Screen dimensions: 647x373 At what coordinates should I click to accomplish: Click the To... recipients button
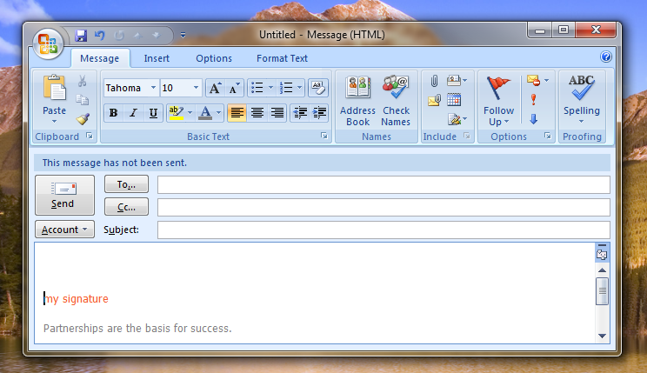click(x=126, y=184)
